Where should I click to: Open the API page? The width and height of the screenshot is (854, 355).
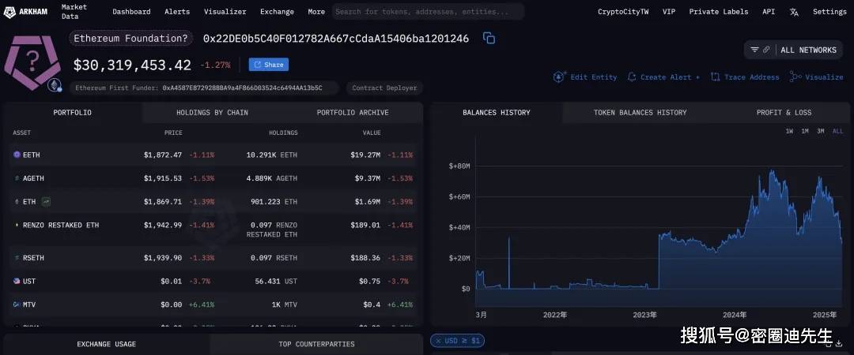[769, 11]
